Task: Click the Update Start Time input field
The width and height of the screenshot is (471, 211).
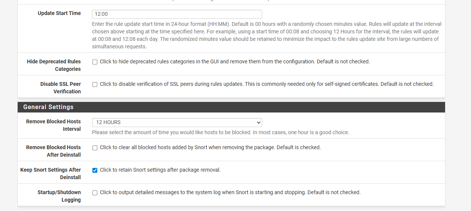Action: 177,14
